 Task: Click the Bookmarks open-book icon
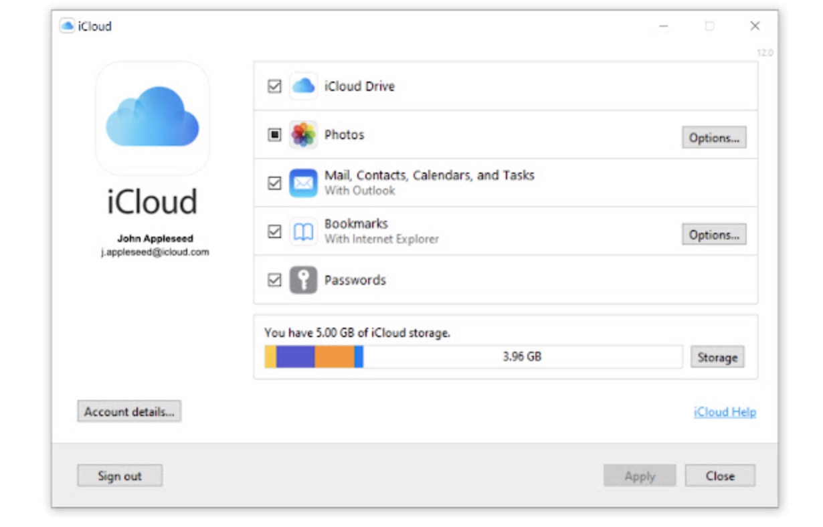click(x=303, y=232)
